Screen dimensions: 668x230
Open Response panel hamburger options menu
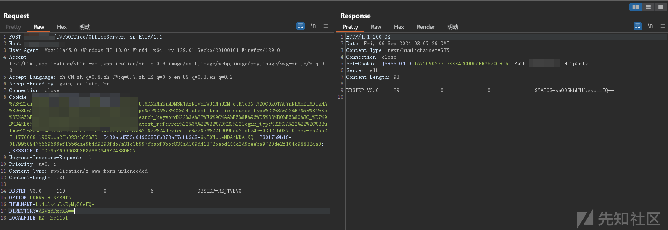click(x=663, y=26)
